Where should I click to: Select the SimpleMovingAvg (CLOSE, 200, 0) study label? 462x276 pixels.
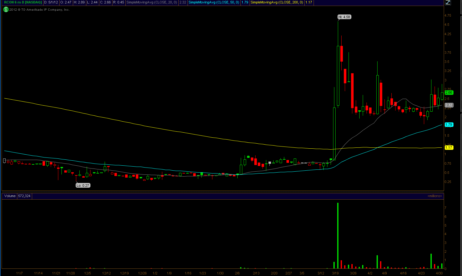277,2
